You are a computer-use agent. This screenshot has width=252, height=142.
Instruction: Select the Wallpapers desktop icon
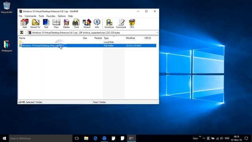7,46
